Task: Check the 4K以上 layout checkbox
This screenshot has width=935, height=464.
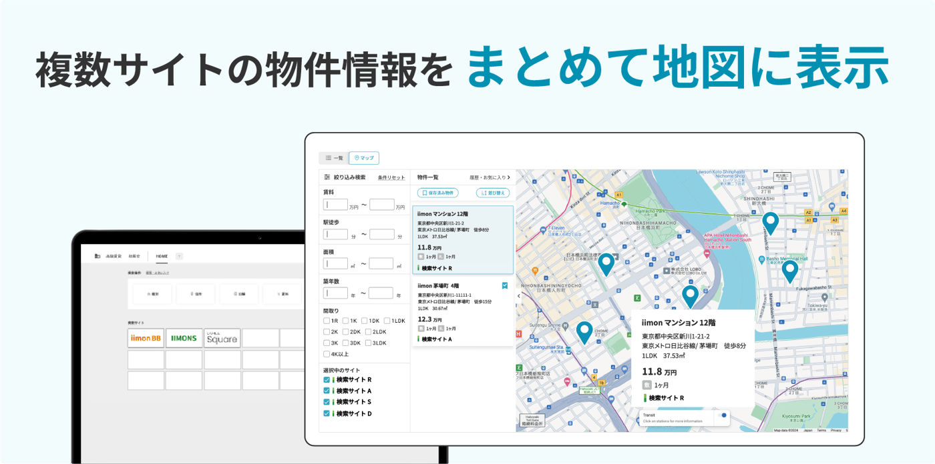Action: 327,354
